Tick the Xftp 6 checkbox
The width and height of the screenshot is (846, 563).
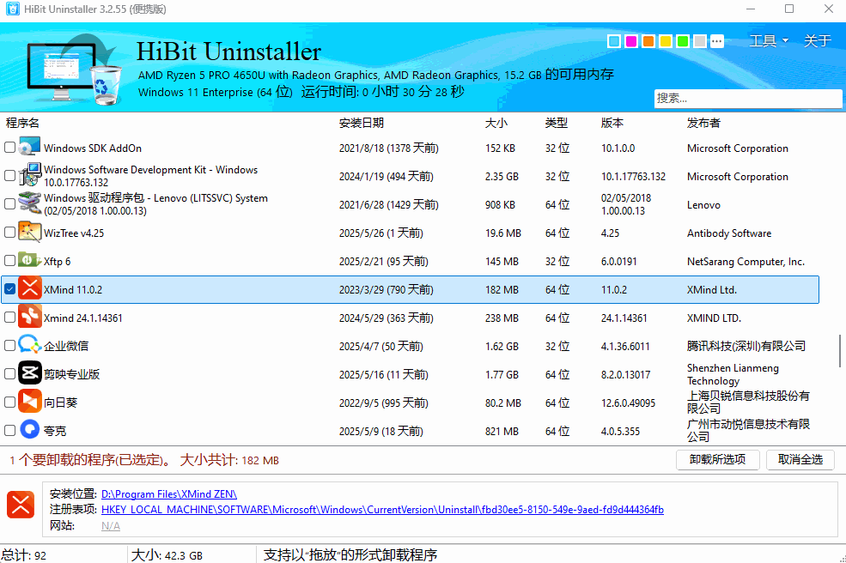pos(9,260)
